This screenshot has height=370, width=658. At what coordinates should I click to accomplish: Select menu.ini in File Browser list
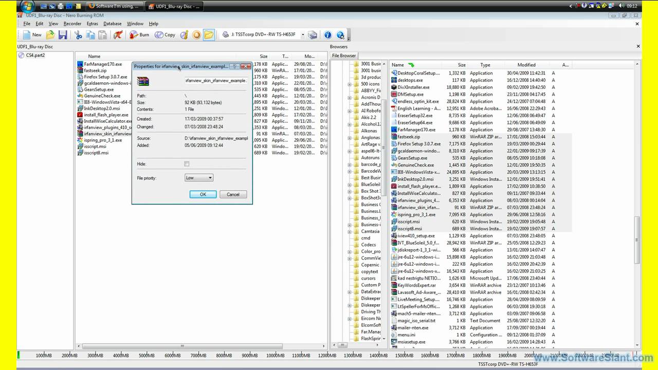point(406,335)
